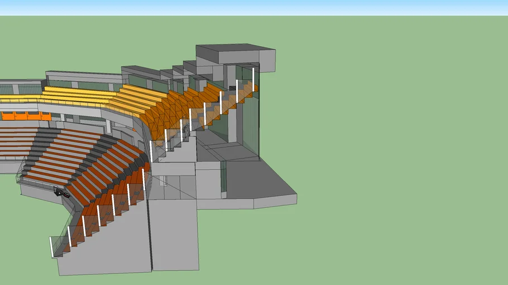Select the bright orange seat blocks at far left
The image size is (508, 285).
pos(22,116)
